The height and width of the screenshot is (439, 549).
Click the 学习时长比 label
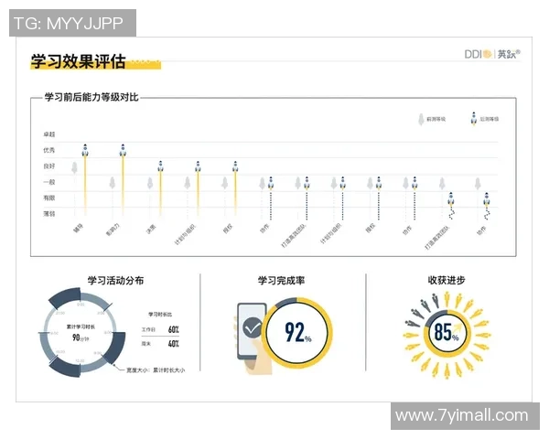tap(160, 315)
